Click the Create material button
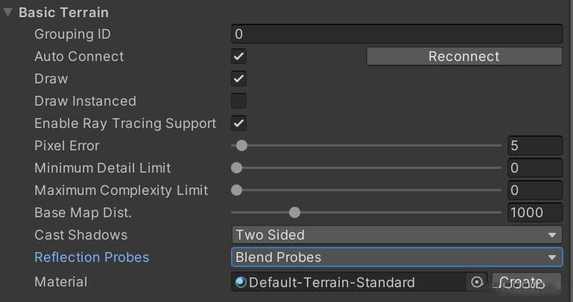The height and width of the screenshot is (302, 573). pyautogui.click(x=526, y=283)
